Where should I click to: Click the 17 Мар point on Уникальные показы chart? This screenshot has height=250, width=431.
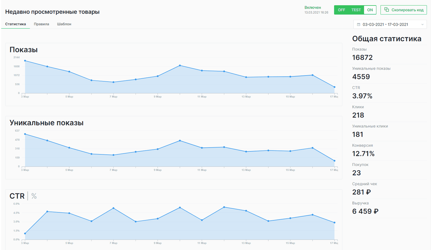pos(334,161)
